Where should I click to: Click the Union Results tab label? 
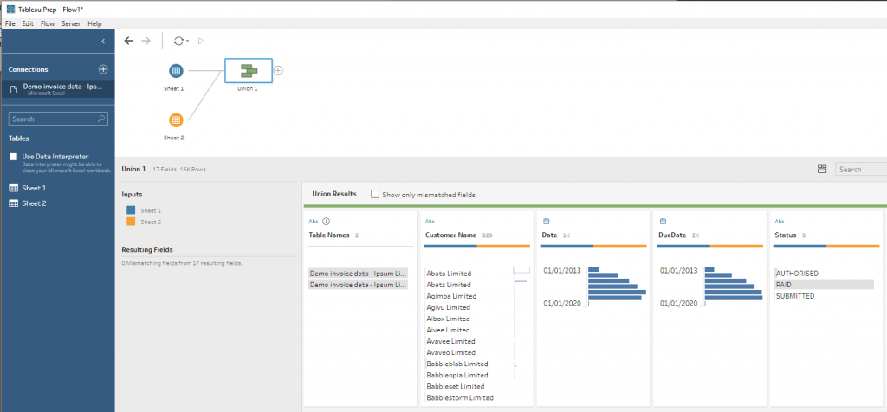(x=334, y=194)
